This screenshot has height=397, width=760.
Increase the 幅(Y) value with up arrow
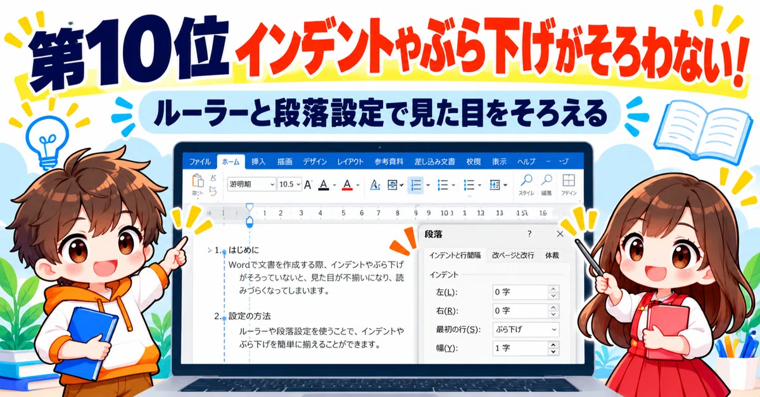(554, 345)
